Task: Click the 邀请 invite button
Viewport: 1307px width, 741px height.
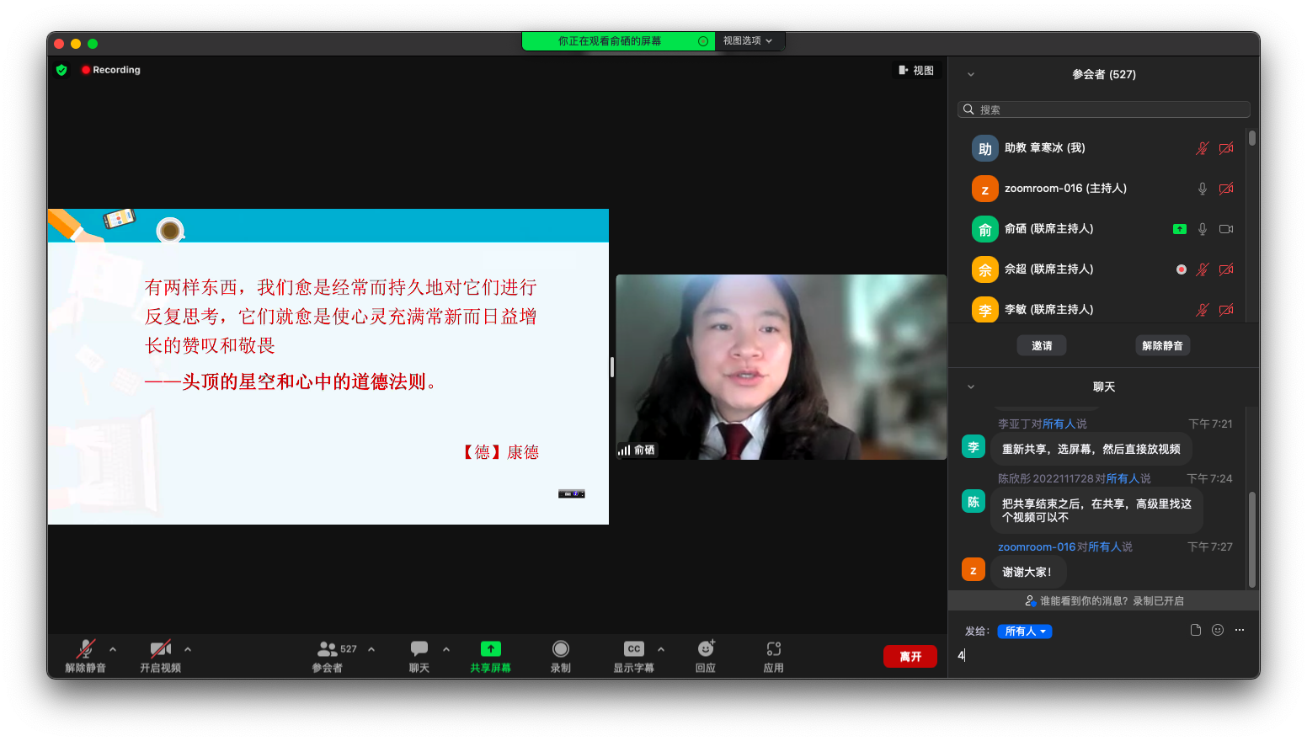Action: pos(1042,345)
